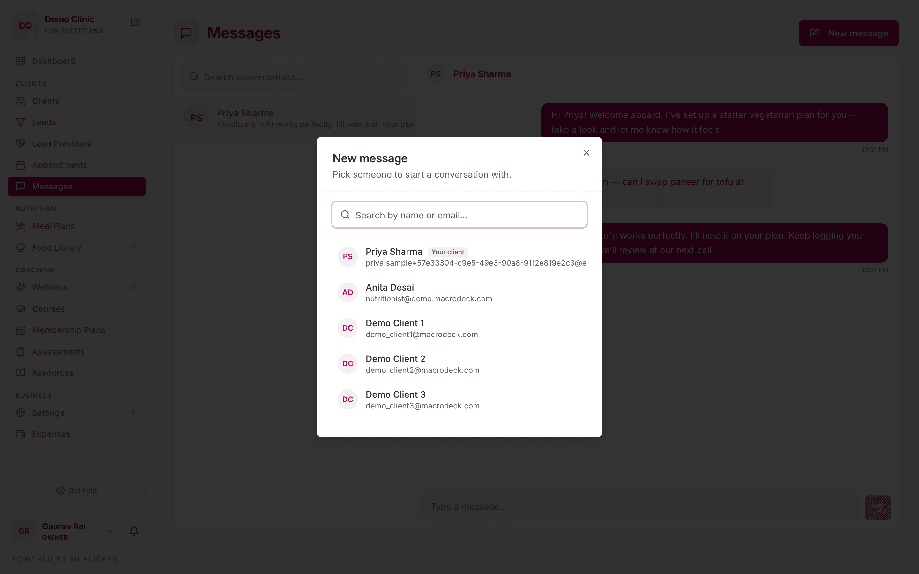
Task: Select Priya Sharma in recipient list
Action: coord(459,257)
